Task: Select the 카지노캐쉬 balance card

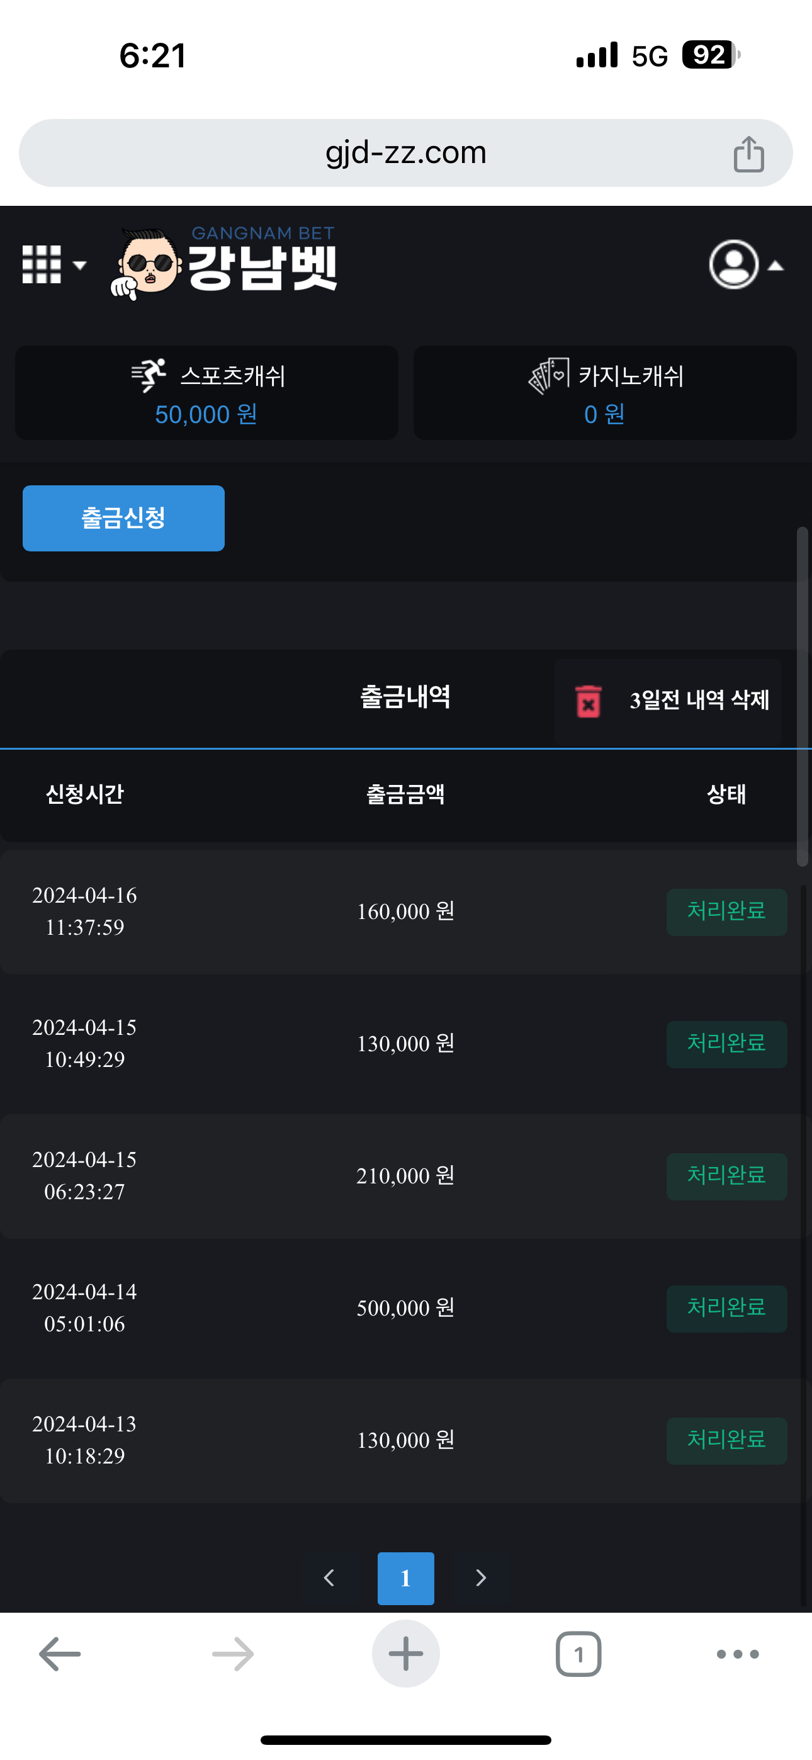Action: click(605, 393)
